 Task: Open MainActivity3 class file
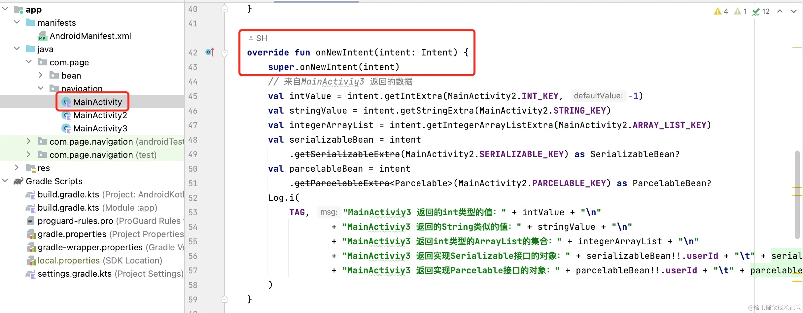(x=100, y=128)
